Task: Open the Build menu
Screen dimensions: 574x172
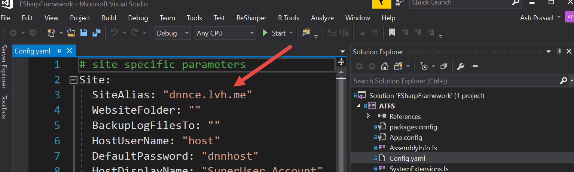Action: (109, 18)
